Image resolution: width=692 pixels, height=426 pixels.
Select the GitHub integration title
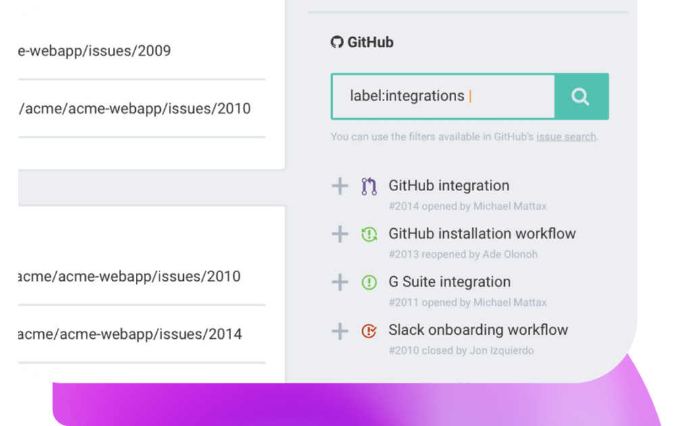pos(449,186)
